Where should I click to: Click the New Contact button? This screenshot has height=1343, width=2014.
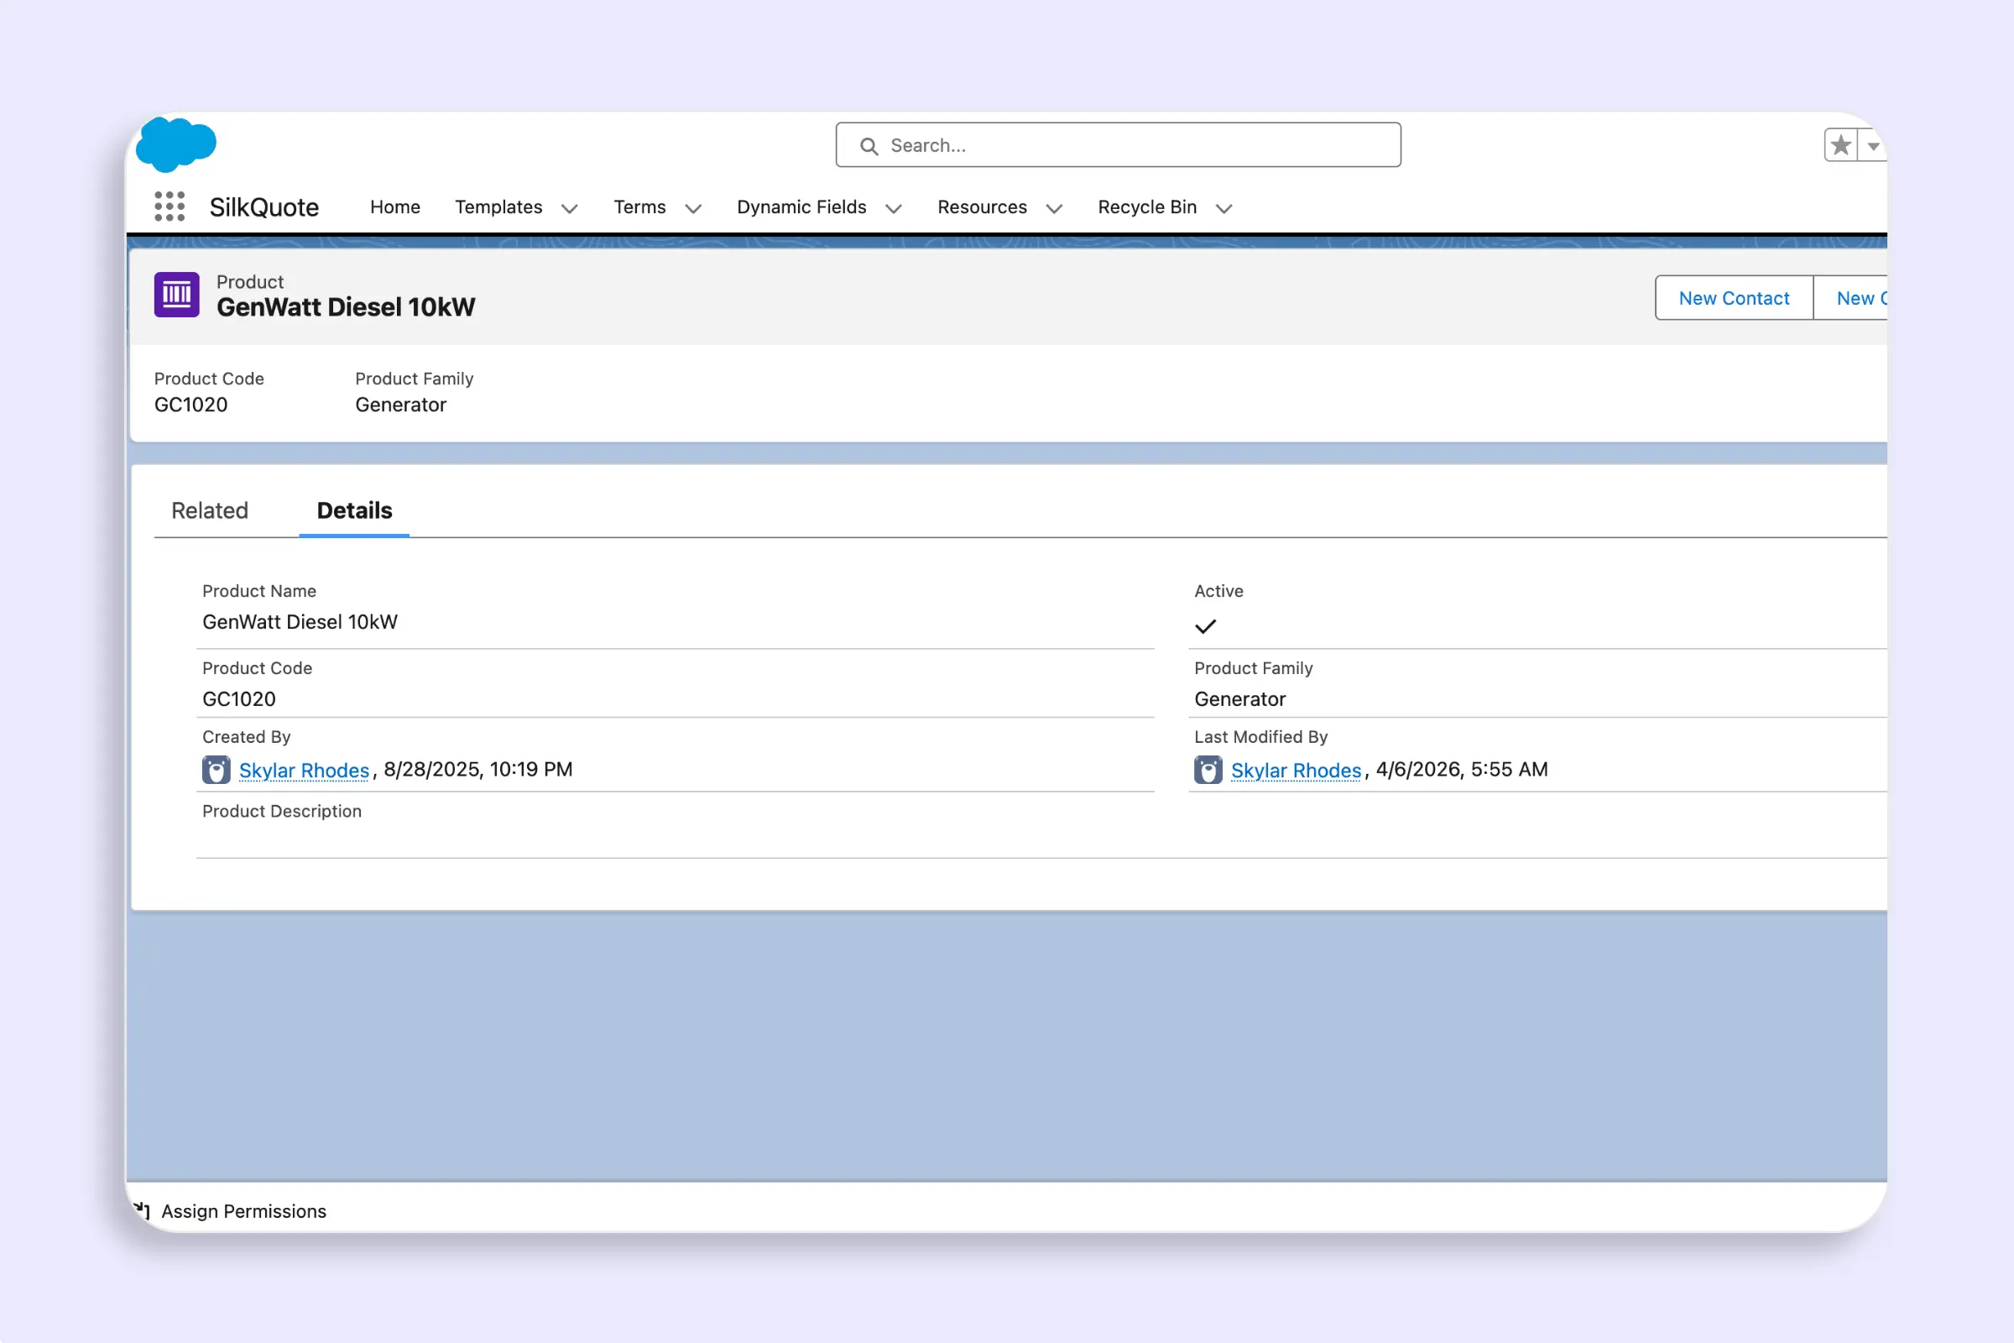coord(1733,298)
